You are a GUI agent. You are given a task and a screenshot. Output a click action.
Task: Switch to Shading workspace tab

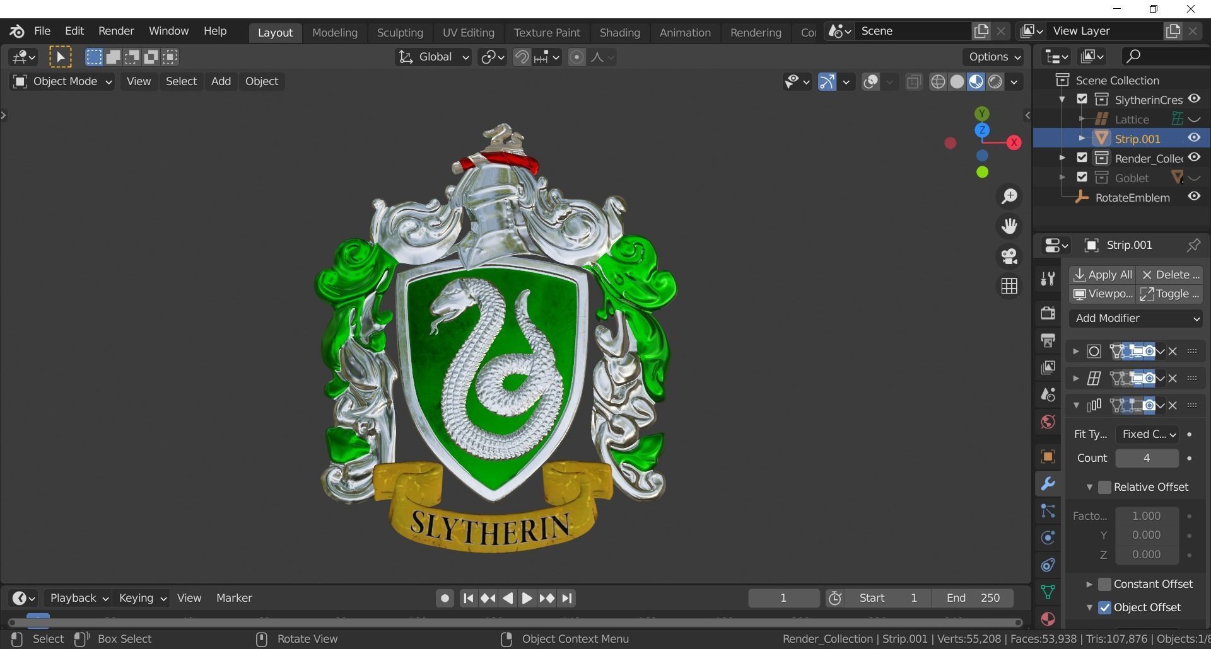coord(619,33)
